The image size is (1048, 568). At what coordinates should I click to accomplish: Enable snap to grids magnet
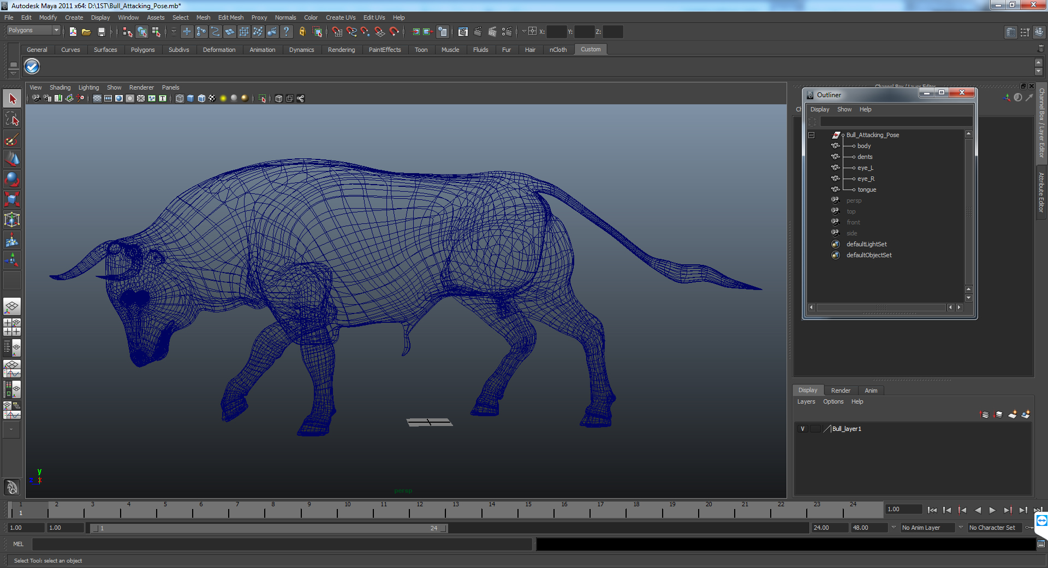point(337,32)
